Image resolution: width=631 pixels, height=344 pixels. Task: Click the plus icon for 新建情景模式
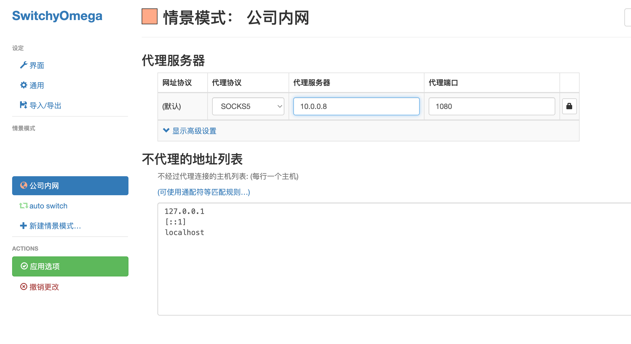coord(23,226)
